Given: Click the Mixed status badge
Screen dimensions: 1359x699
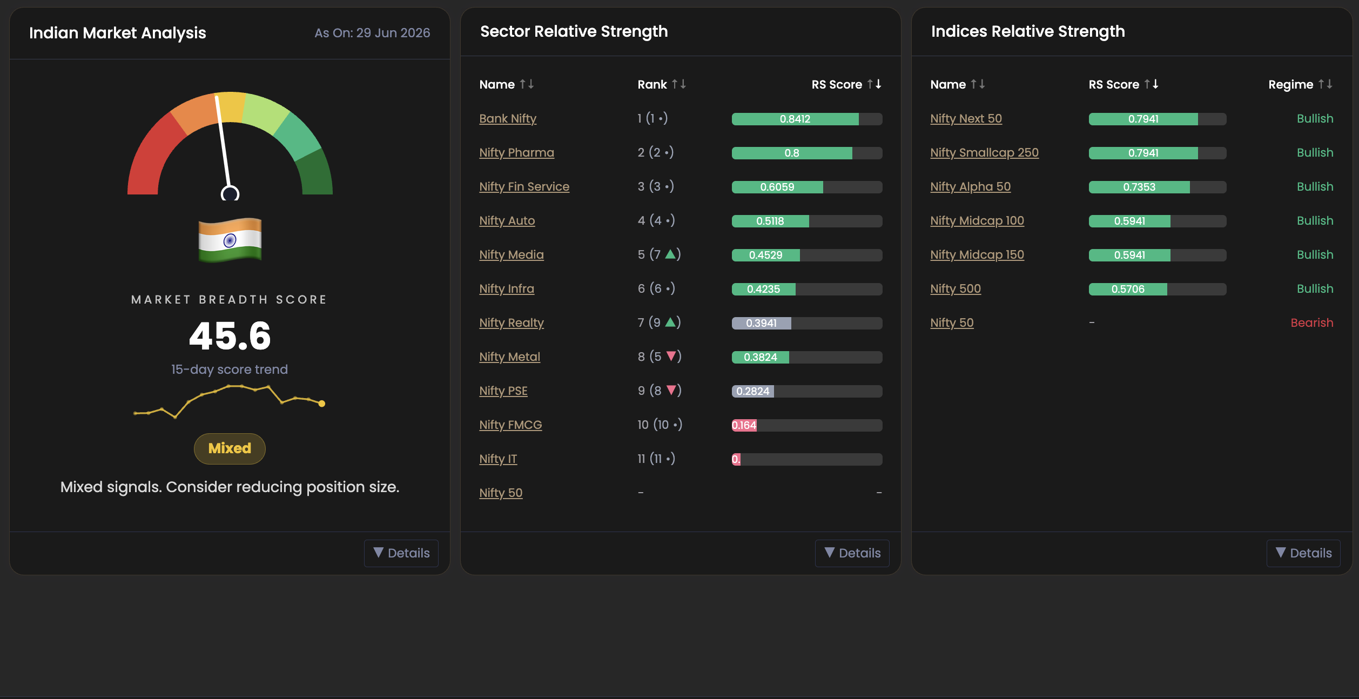Looking at the screenshot, I should [230, 448].
